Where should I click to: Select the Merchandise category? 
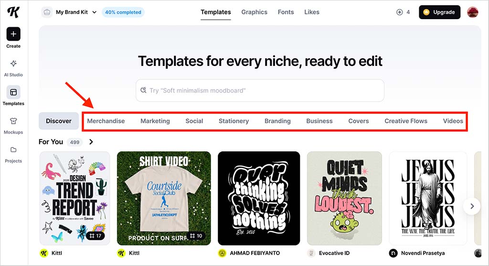[106, 121]
